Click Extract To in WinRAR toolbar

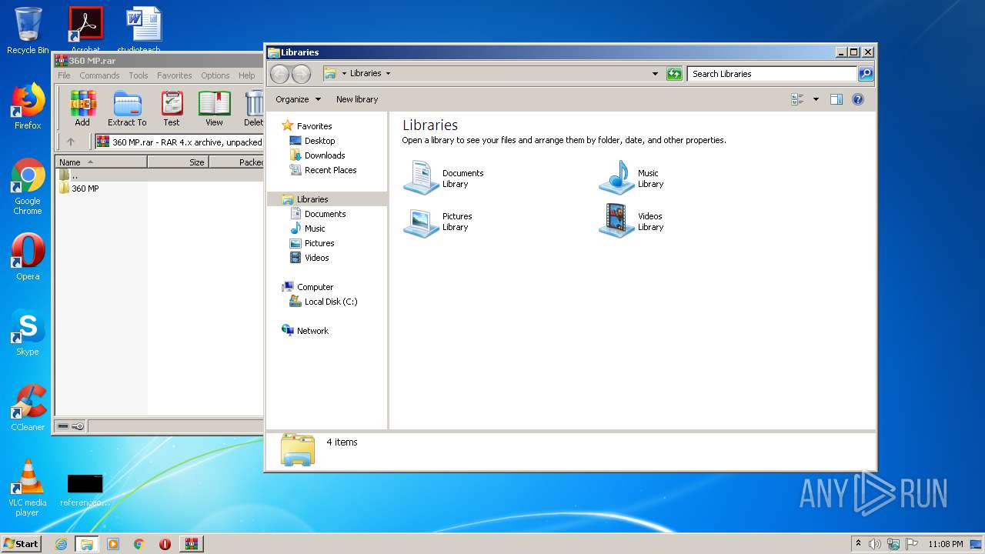coord(127,108)
